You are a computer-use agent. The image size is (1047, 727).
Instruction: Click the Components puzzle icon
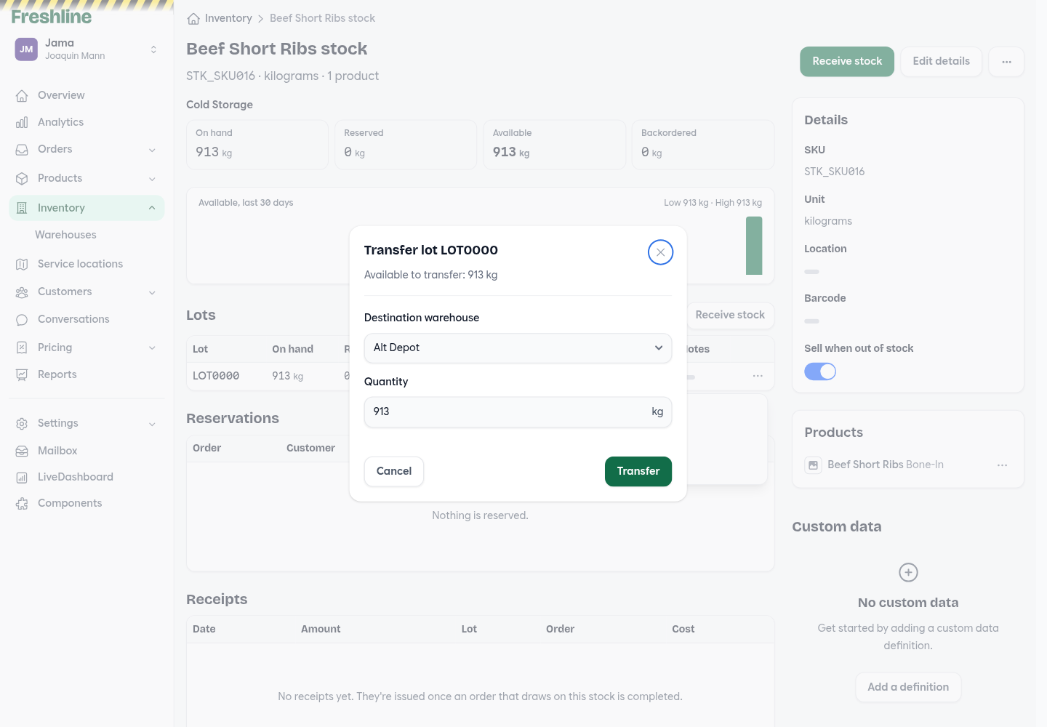22,503
